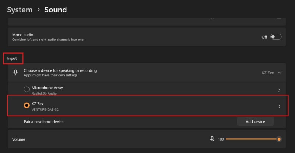Collapse the input device list with the up chevron
The width and height of the screenshot is (295, 153).
tap(279, 73)
